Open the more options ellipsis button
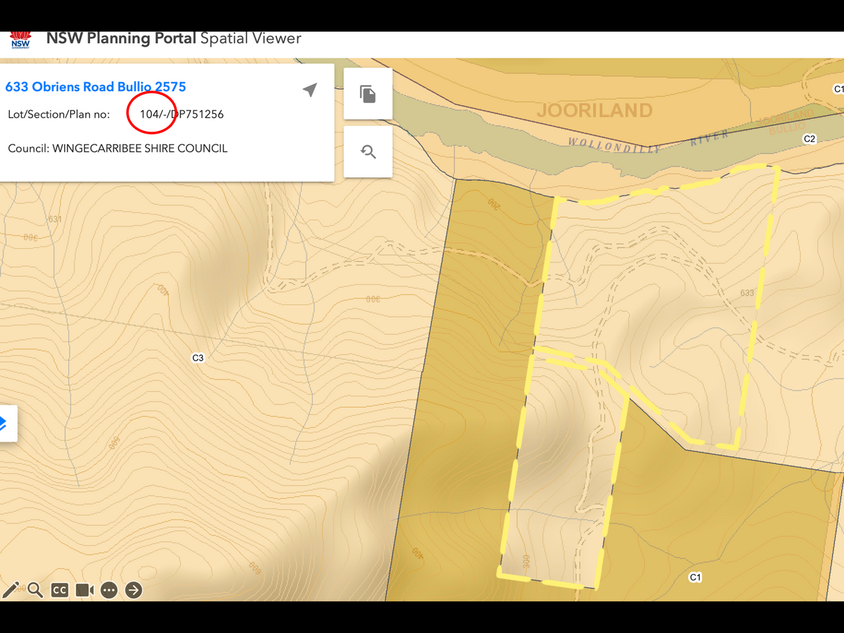 click(109, 590)
